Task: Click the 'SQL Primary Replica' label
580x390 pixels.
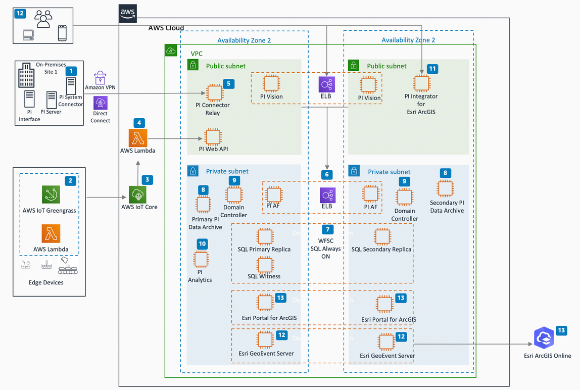Action: [264, 250]
